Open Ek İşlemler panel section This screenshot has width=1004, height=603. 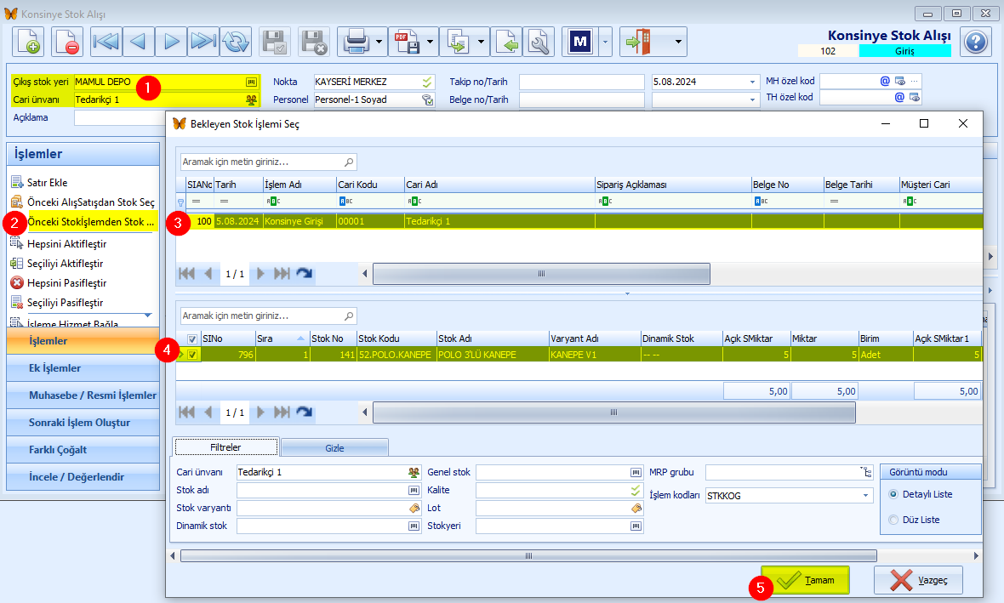coord(83,368)
